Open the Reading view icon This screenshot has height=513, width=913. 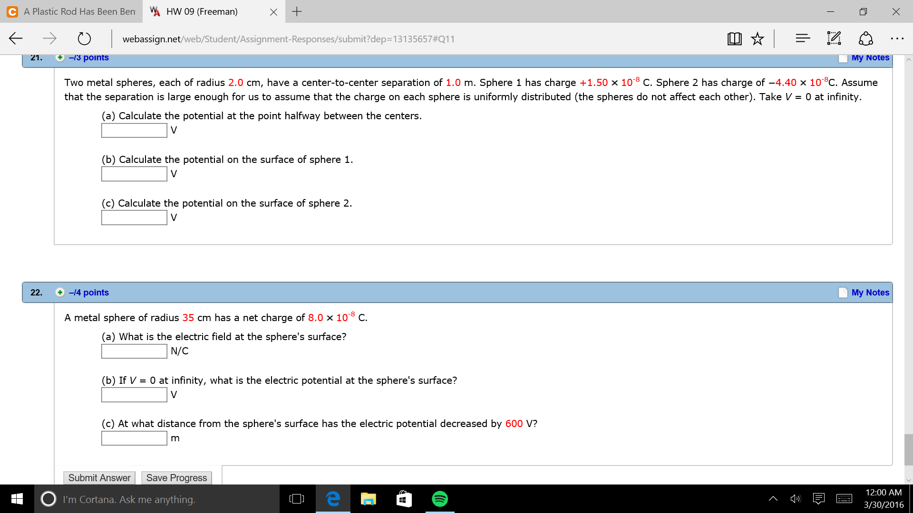tap(734, 38)
